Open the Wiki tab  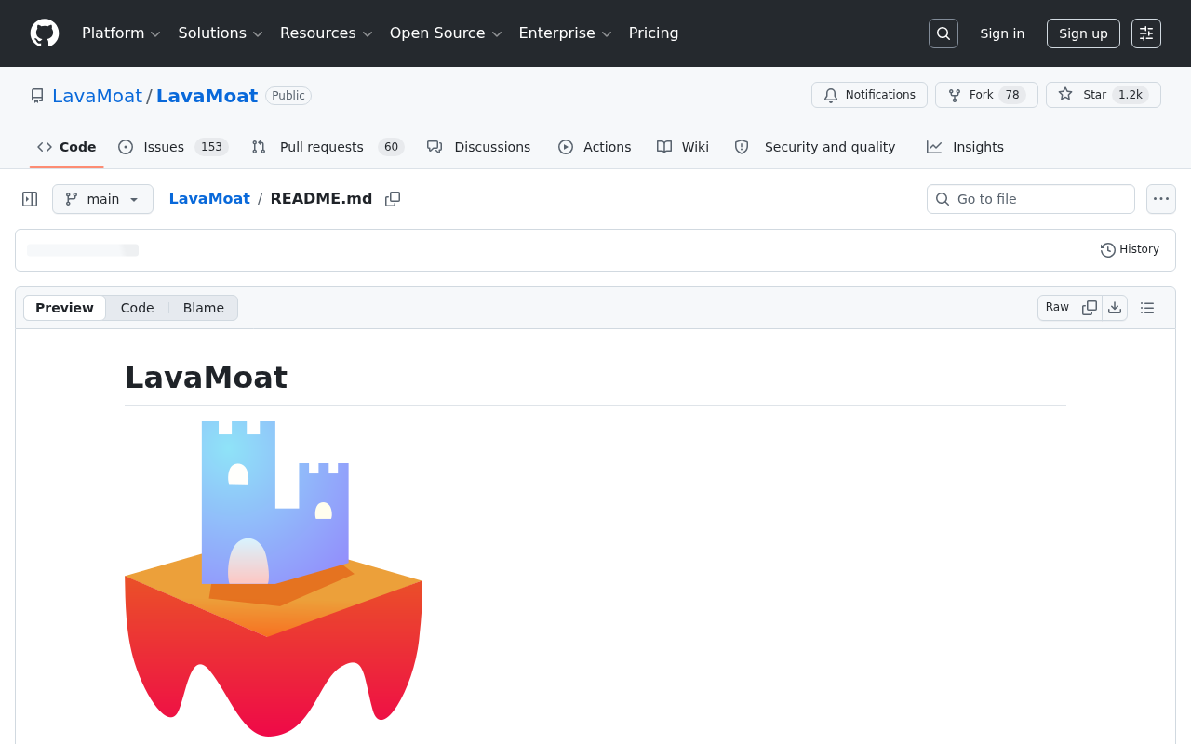tap(683, 147)
